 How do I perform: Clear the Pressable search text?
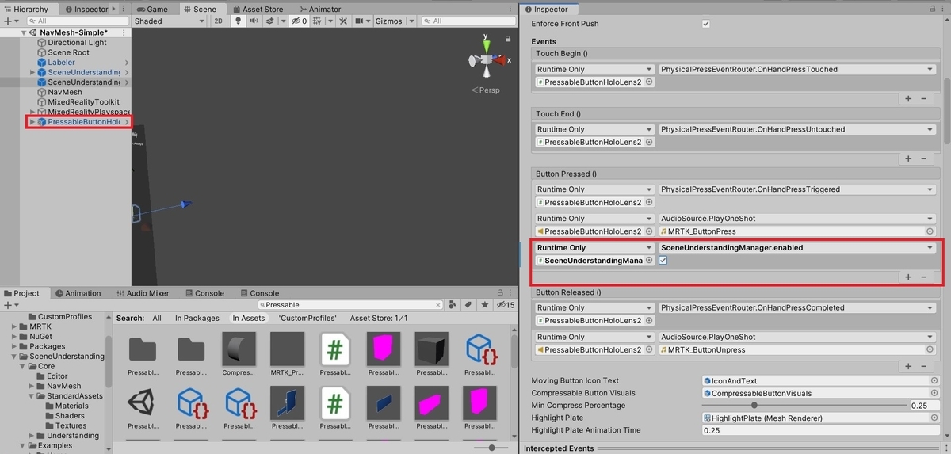[438, 305]
